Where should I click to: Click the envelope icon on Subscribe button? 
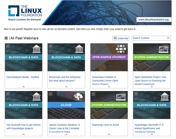pos(115,38)
